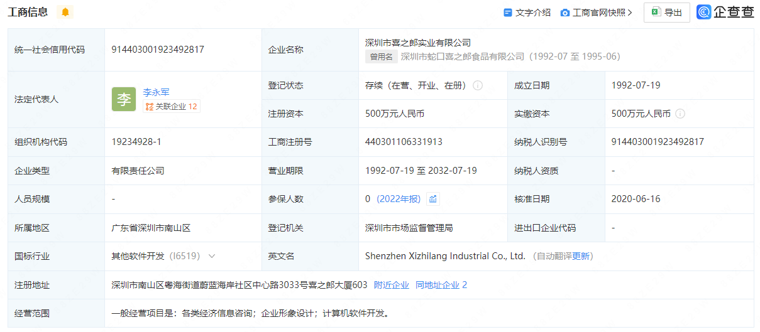760x332 pixels.
Task: Select business registration number 440301106331913
Action: [404, 142]
